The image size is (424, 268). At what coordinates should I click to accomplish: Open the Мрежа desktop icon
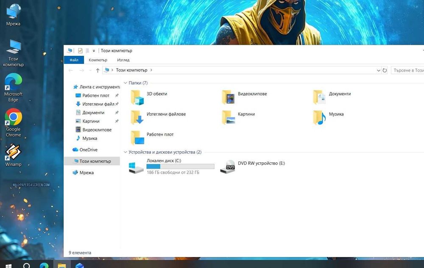pos(13,15)
